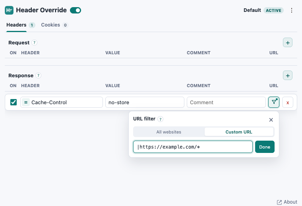Viewport: 302px width, 206px height.
Task: Click the Header Override logo icon
Action: [9, 10]
